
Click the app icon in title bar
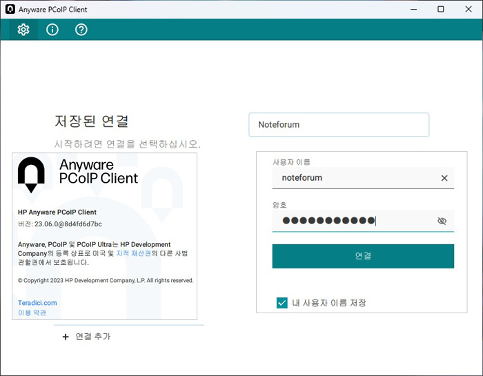pyautogui.click(x=10, y=9)
